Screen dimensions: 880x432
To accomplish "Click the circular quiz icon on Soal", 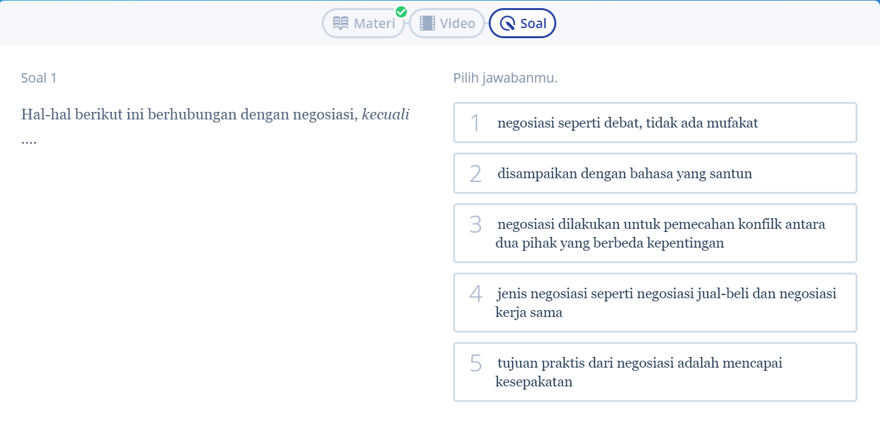I will pyautogui.click(x=508, y=24).
